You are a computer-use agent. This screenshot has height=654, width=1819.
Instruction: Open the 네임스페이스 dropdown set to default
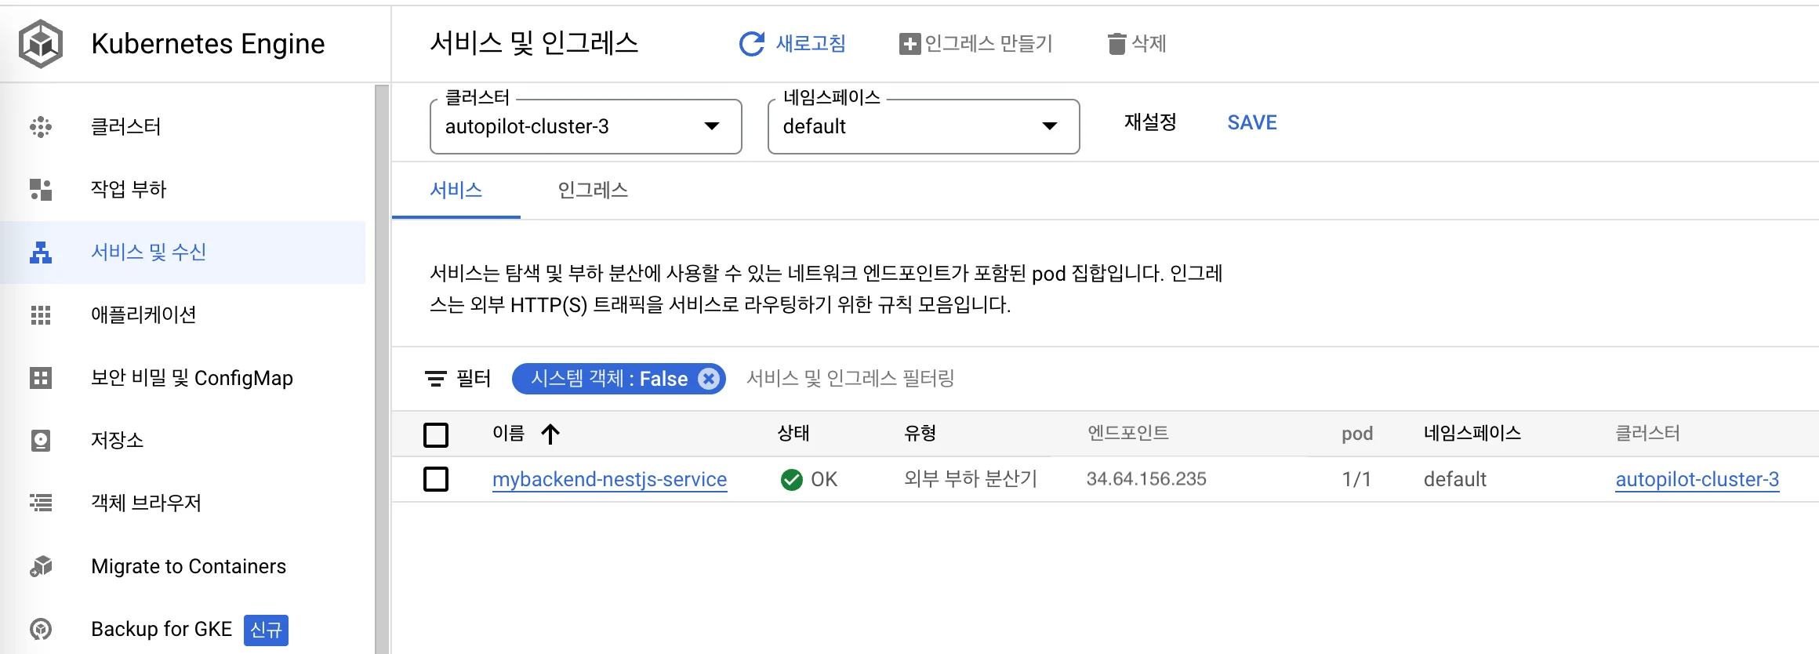click(x=923, y=126)
